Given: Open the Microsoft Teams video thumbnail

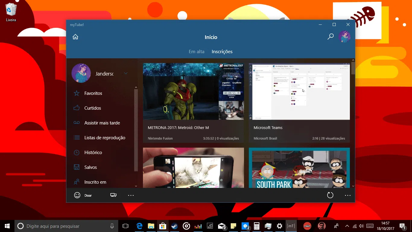Looking at the screenshot, I should [x=299, y=92].
